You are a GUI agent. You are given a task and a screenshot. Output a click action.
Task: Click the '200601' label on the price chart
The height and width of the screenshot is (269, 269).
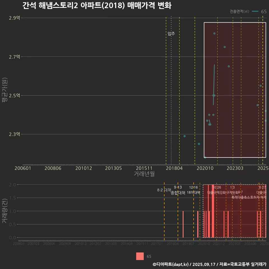click(x=23, y=168)
